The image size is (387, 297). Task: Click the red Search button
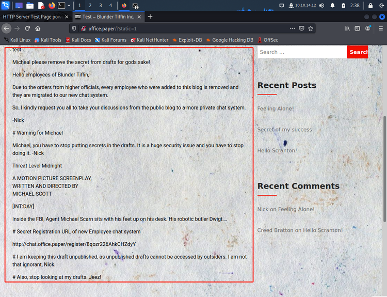point(358,52)
